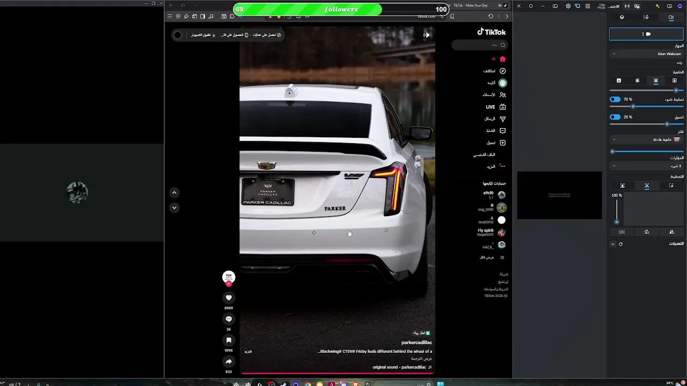Screen dimensions: 687x386
Task: Switch to the microphone tab in webcam app
Action: pyautogui.click(x=646, y=17)
